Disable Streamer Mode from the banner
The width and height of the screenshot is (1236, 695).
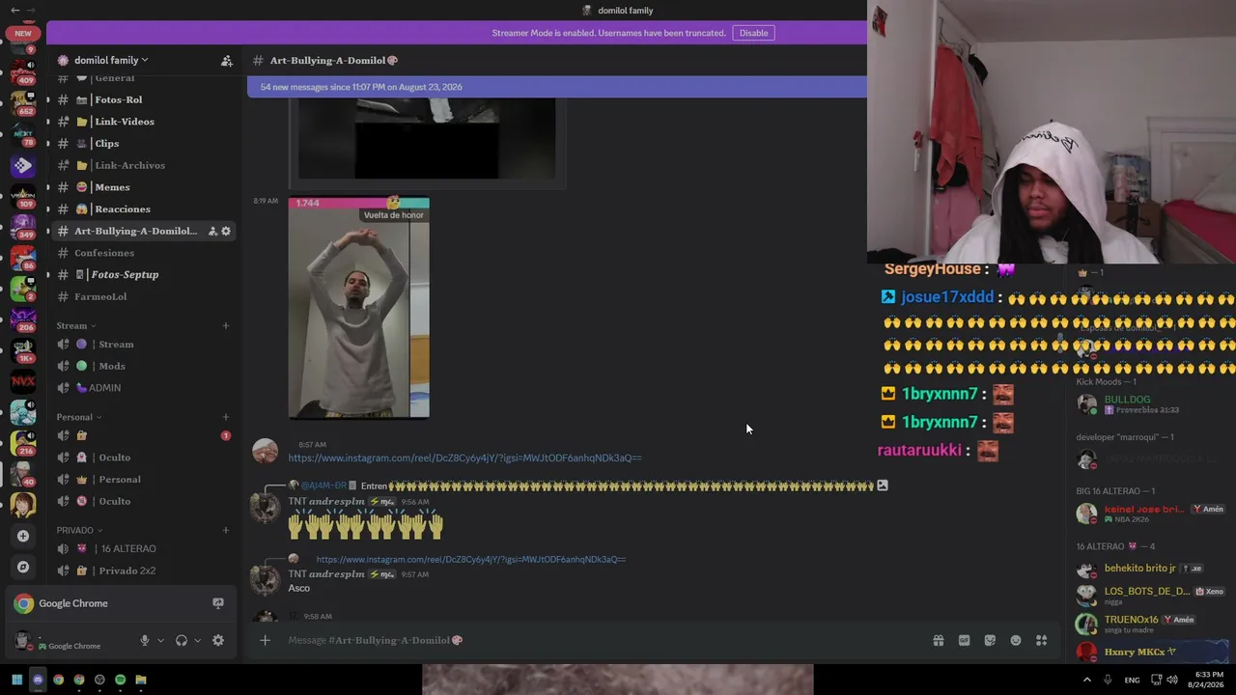pos(753,33)
